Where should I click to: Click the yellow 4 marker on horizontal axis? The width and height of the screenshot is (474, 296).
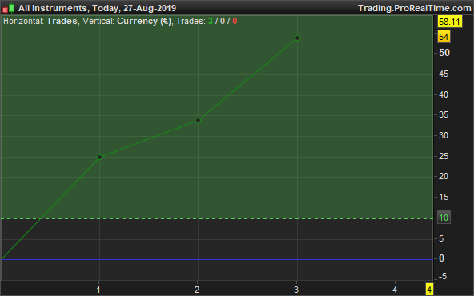click(429, 290)
